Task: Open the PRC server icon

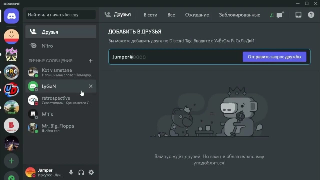Action: tap(11, 72)
